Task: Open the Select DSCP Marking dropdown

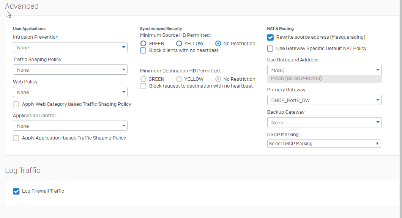Action: [324, 144]
